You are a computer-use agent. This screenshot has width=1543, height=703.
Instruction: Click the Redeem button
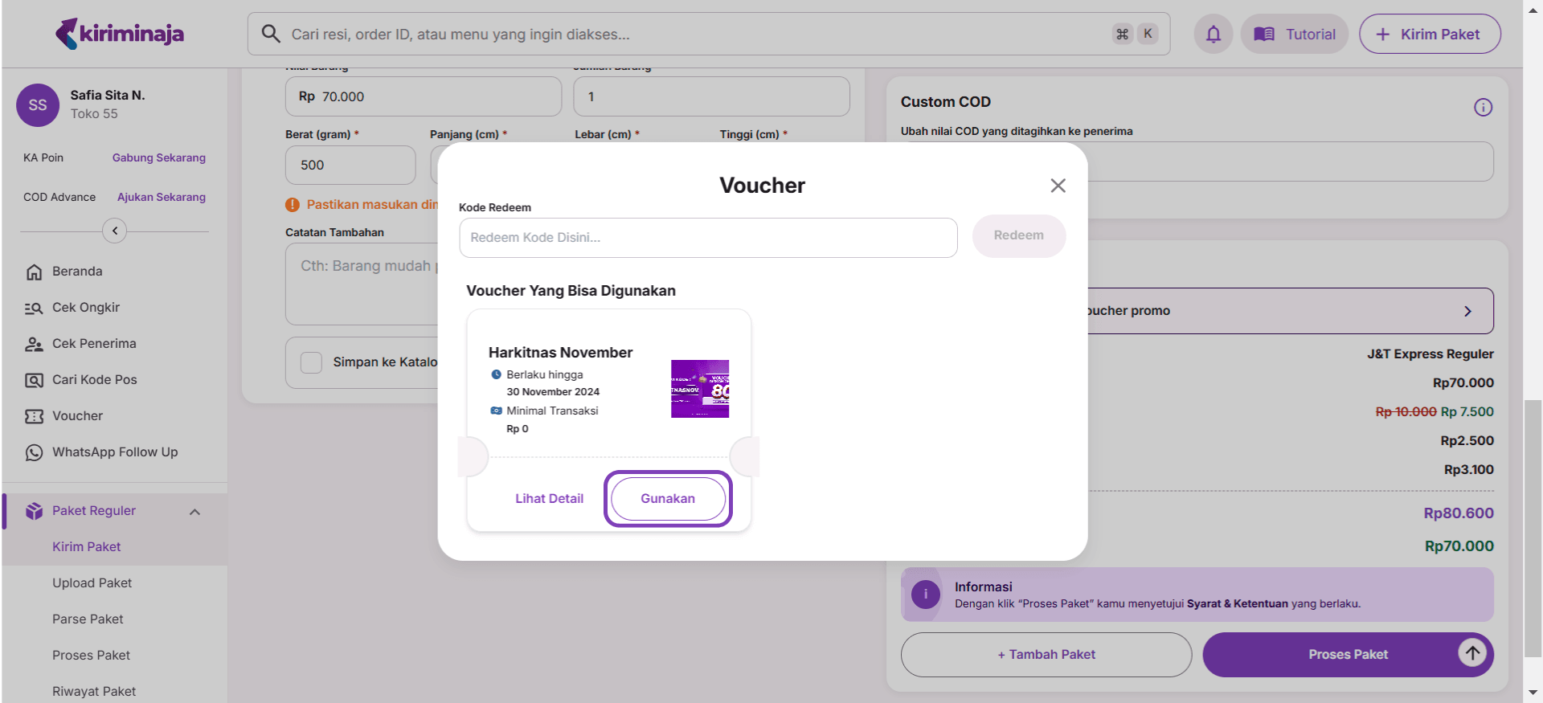[x=1018, y=235]
